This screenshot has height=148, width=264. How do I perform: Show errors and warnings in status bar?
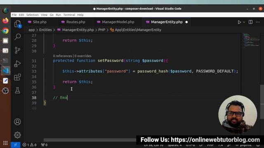(x=29, y=145)
